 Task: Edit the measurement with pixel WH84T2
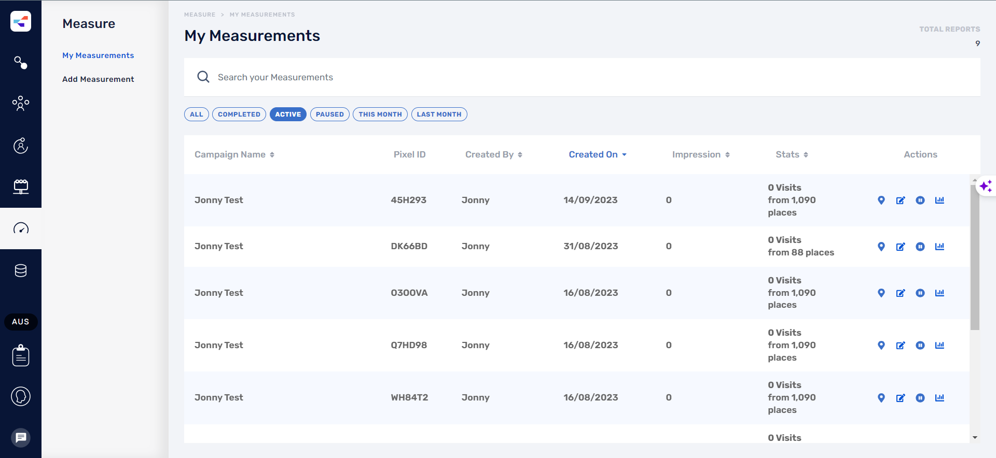click(901, 398)
